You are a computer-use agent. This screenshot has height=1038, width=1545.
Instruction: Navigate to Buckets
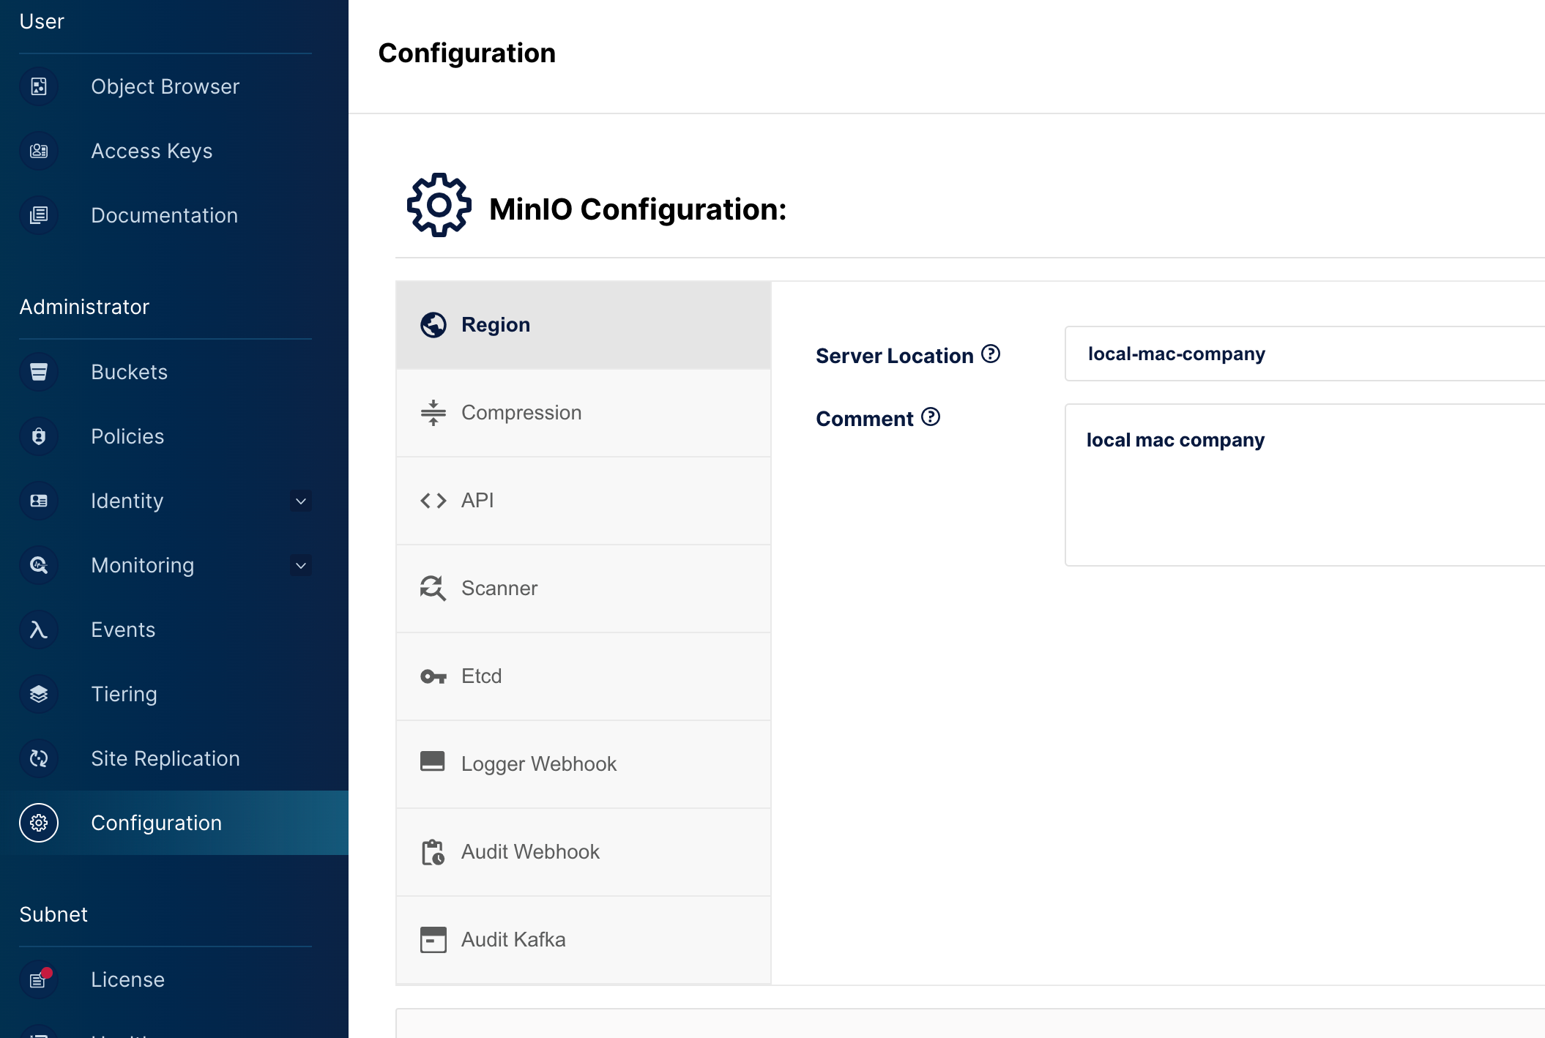click(174, 372)
